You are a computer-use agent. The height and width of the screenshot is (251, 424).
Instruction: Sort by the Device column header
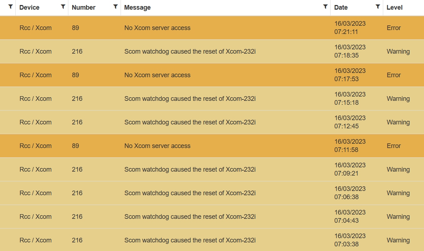(29, 8)
